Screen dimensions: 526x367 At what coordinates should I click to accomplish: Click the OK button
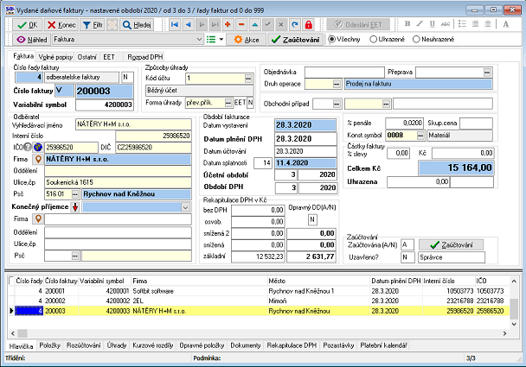tap(28, 25)
